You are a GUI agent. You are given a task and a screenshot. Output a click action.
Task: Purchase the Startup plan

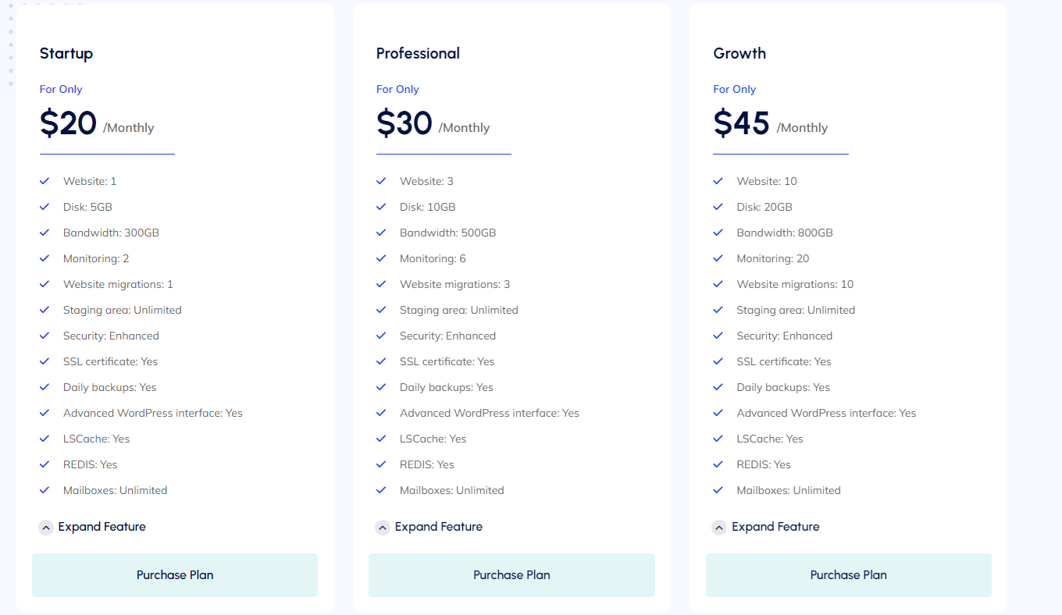(x=174, y=574)
